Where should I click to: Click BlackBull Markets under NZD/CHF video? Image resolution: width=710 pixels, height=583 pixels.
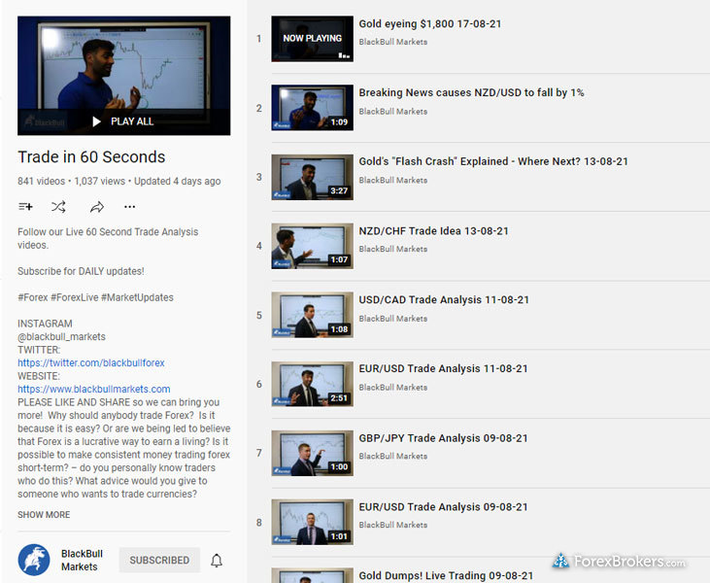[x=393, y=249]
